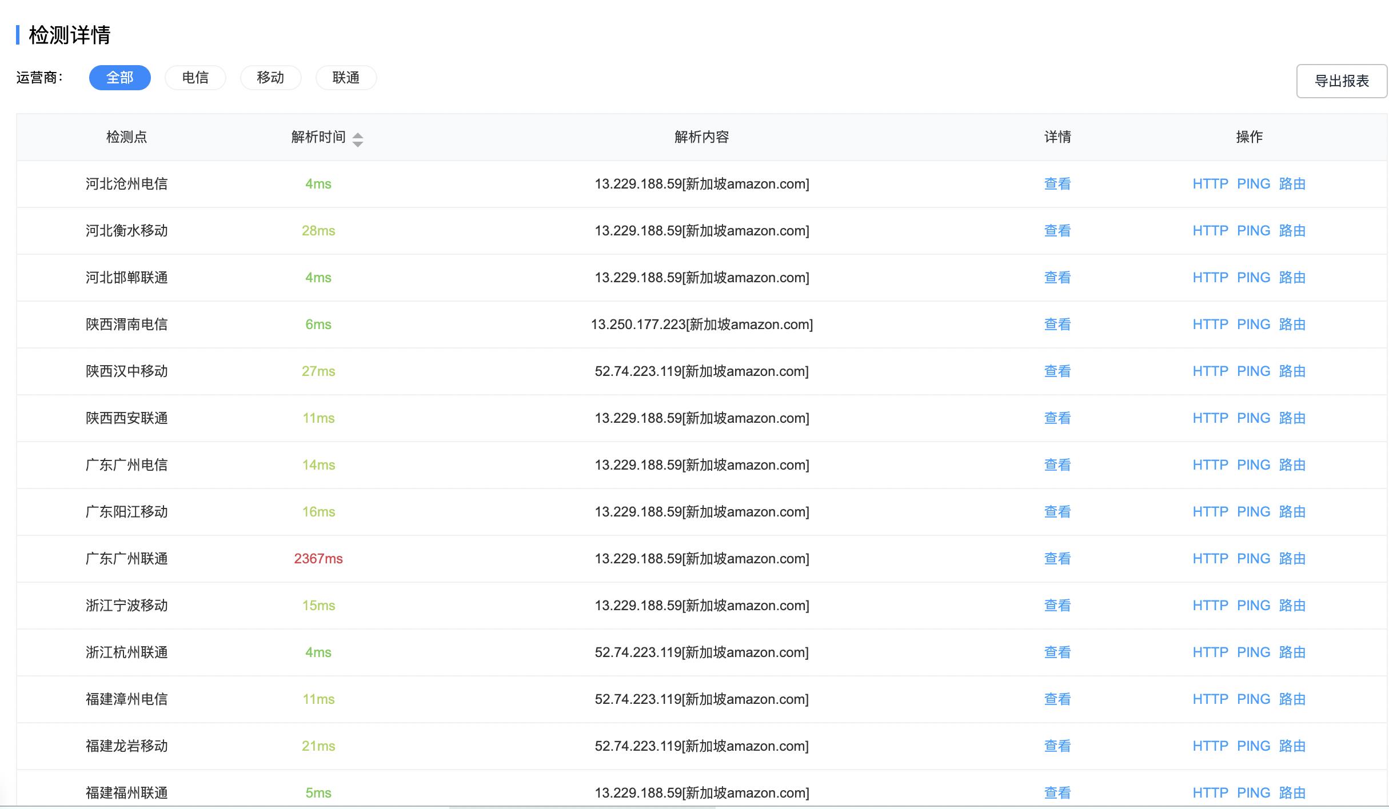1389x809 pixels.
Task: Open 路由 trace for 福建漳州电信
Action: [1292, 699]
